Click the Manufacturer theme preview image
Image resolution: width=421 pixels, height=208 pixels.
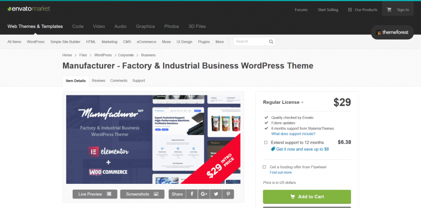pos(153,140)
